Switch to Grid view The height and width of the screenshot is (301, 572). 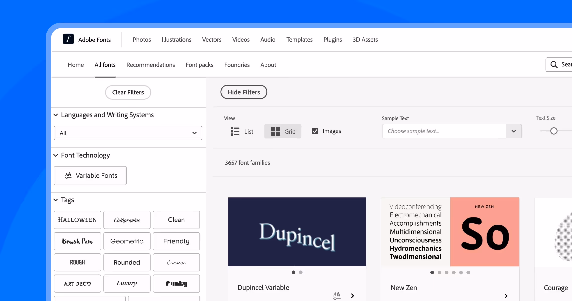click(x=283, y=131)
